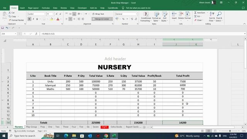Viewport: 247px width, 139px height.
Task: Open the Name Box dropdown arrow
Action: coord(15,34)
